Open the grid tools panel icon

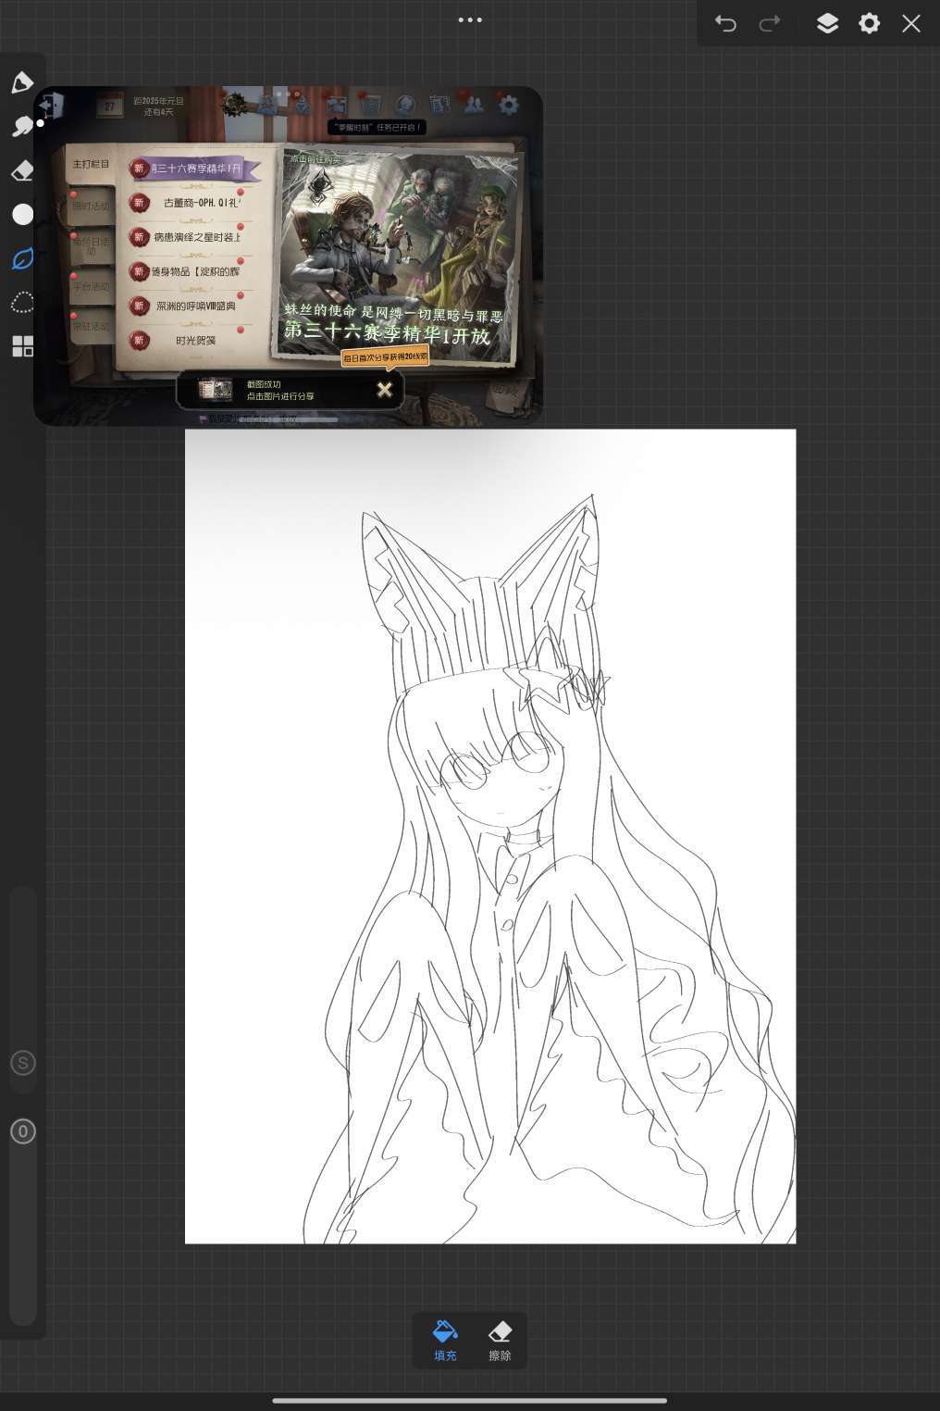(22, 346)
